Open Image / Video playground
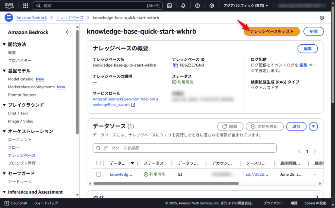 click(21, 121)
